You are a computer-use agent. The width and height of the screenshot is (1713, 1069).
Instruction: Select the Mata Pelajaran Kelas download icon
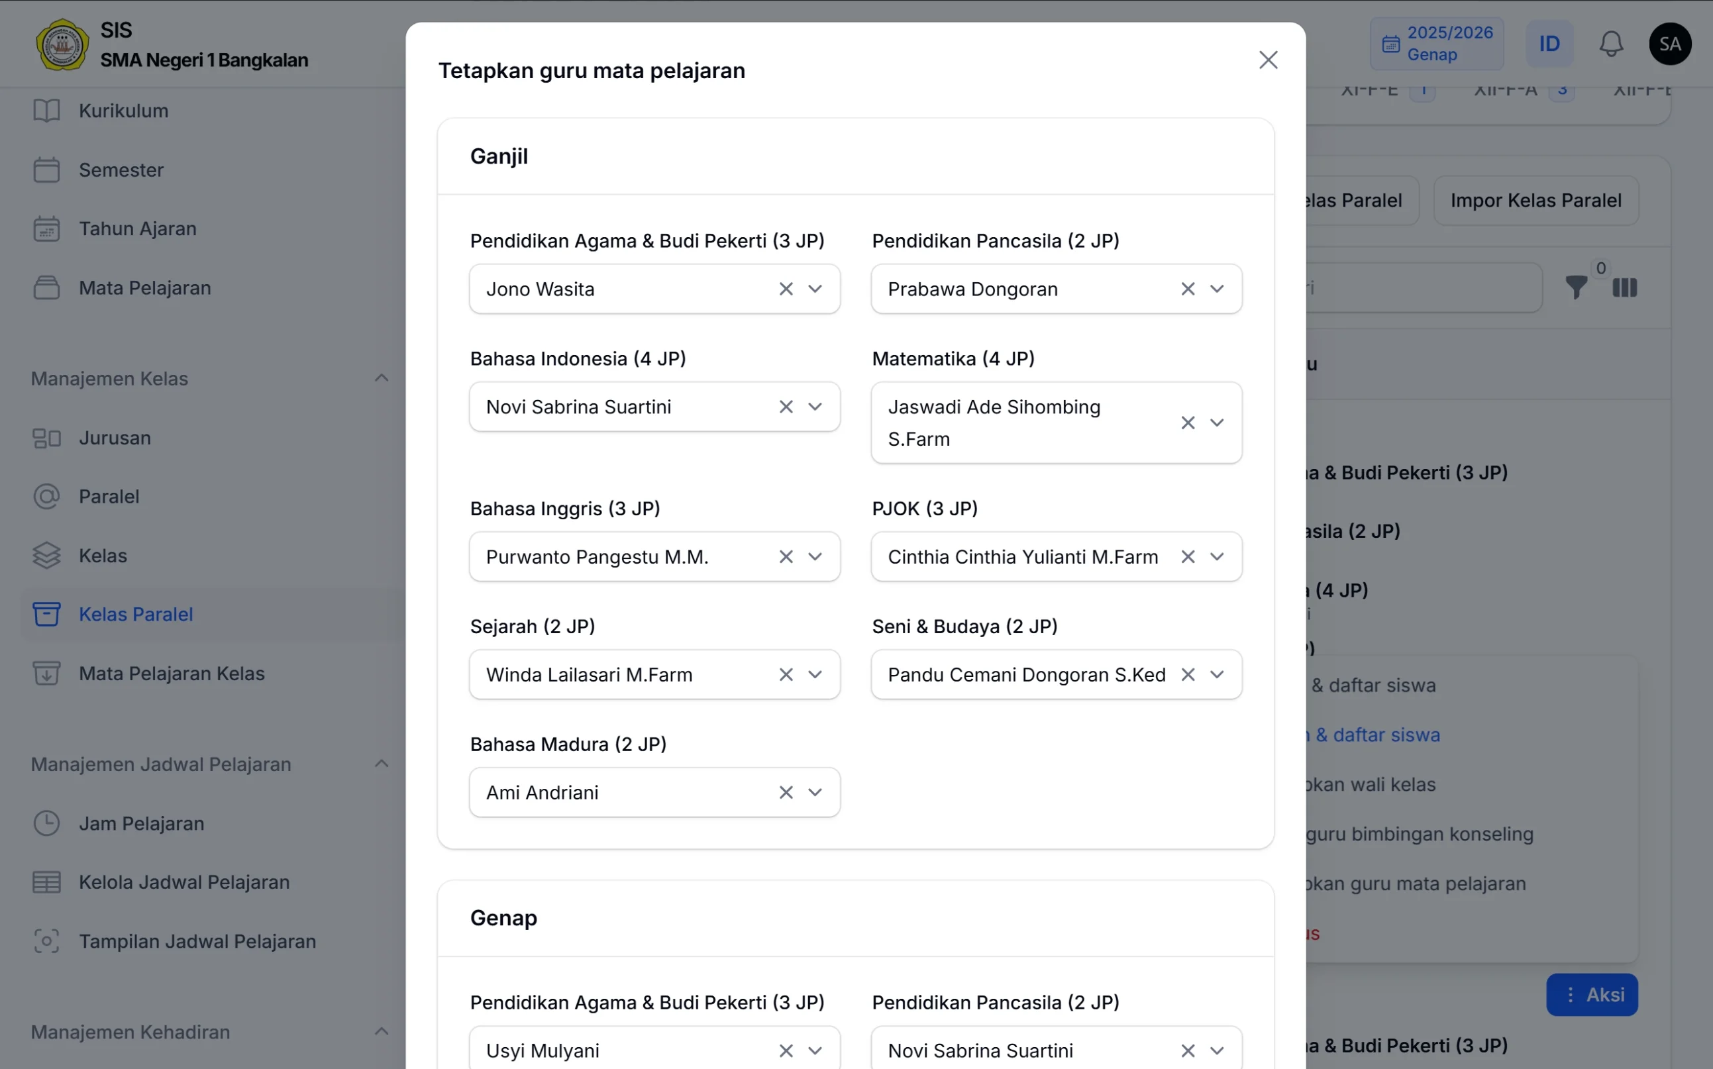tap(46, 673)
